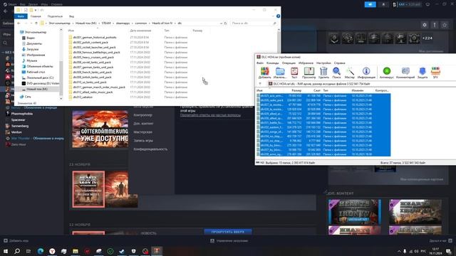
Task: Click the ПРОКРУТИТЬ ВВЕРХ button in Steam
Action: pos(228,232)
